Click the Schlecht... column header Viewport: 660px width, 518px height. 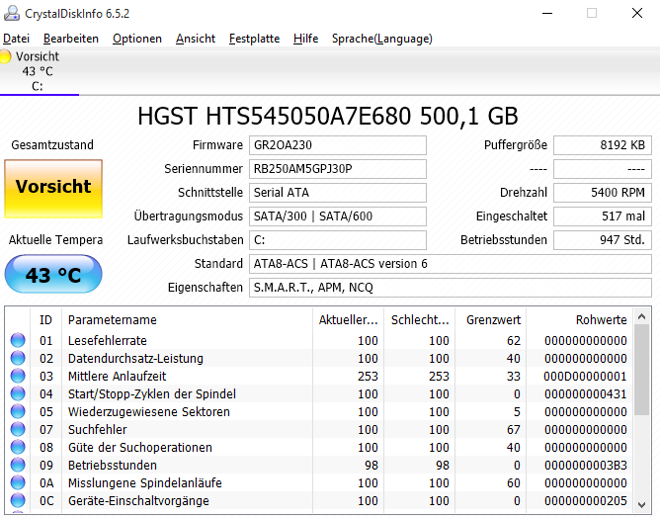coord(420,320)
